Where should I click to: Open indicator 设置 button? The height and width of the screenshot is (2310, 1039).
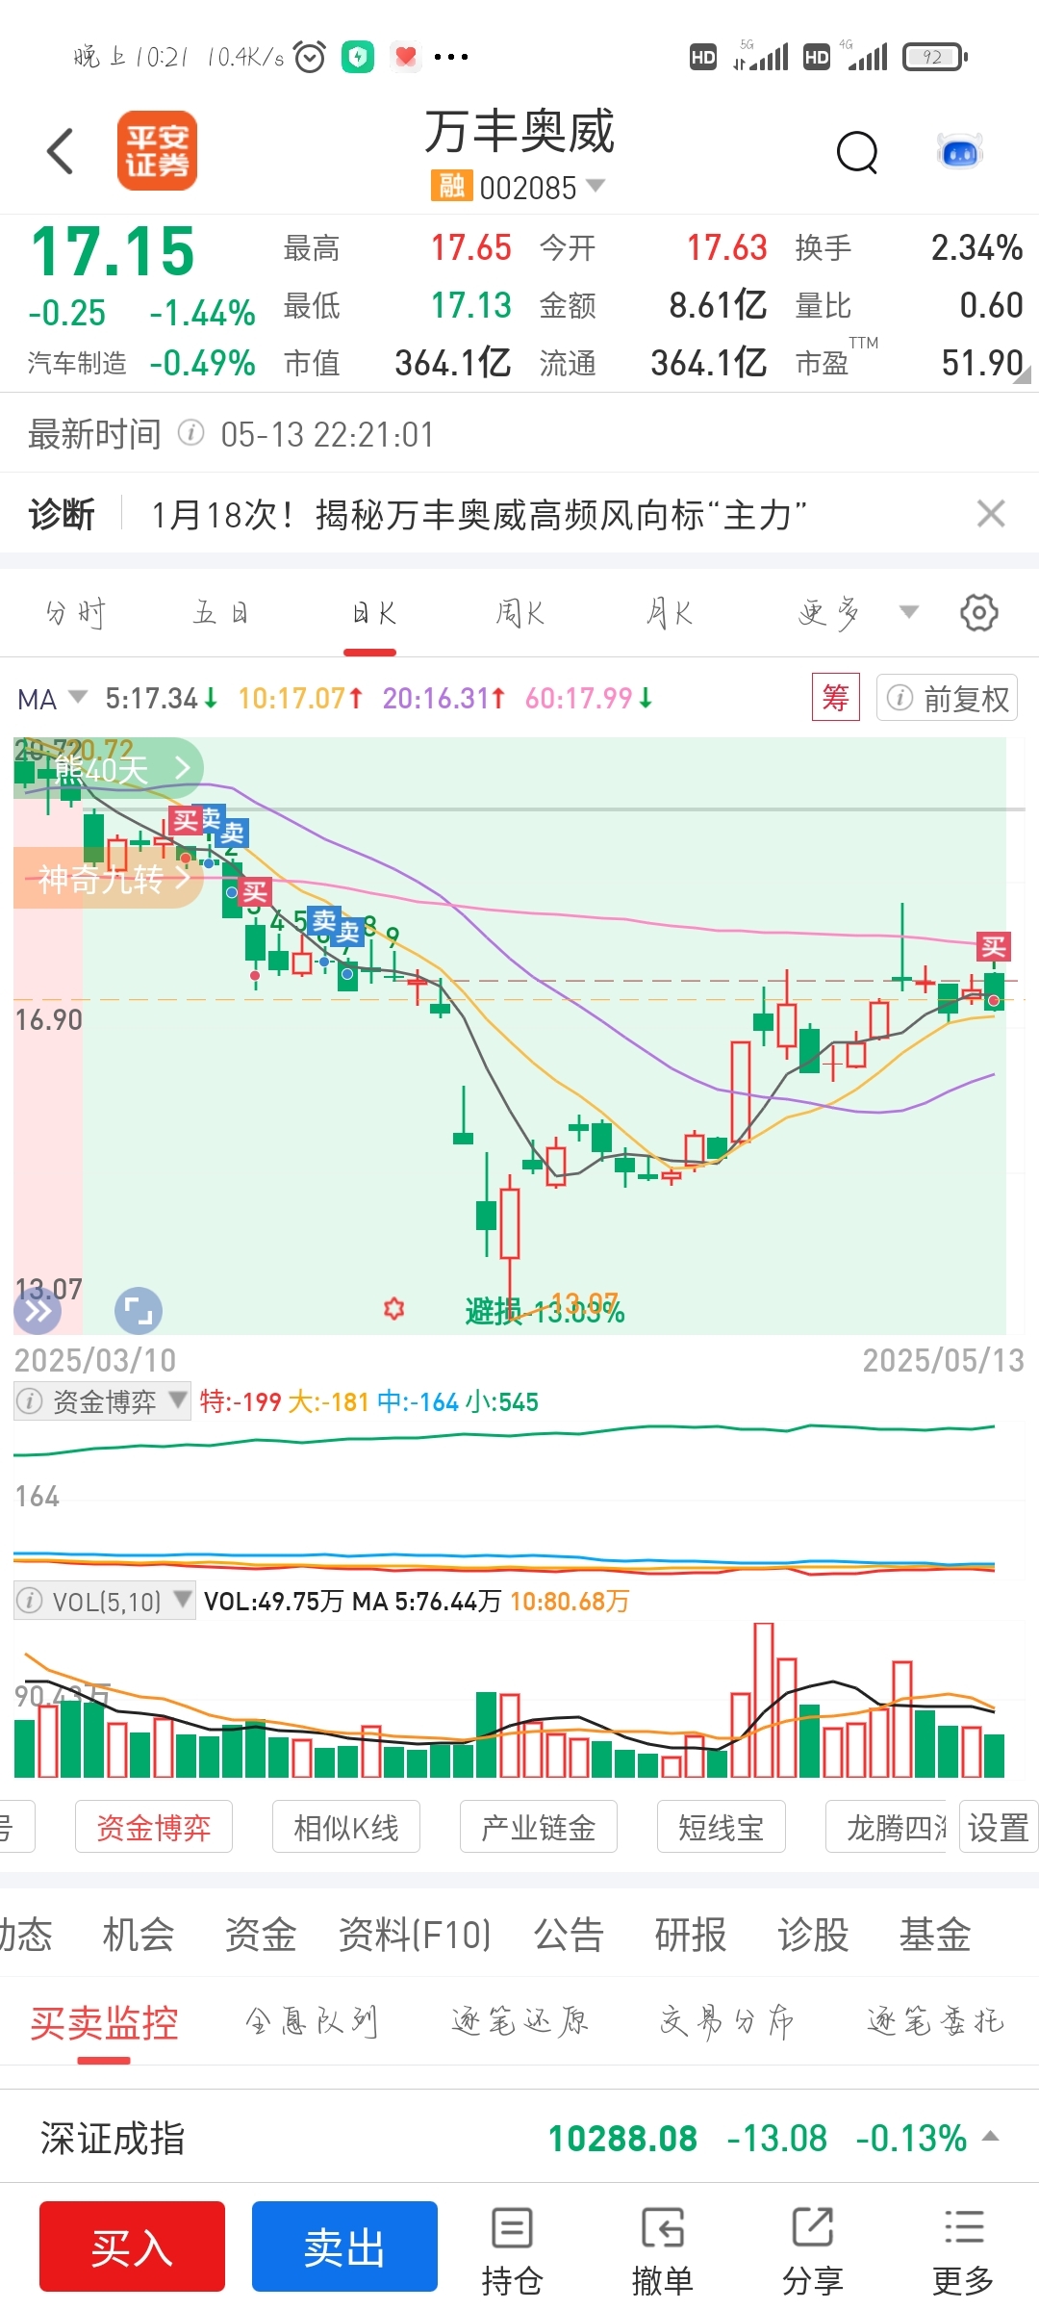click(x=999, y=1827)
